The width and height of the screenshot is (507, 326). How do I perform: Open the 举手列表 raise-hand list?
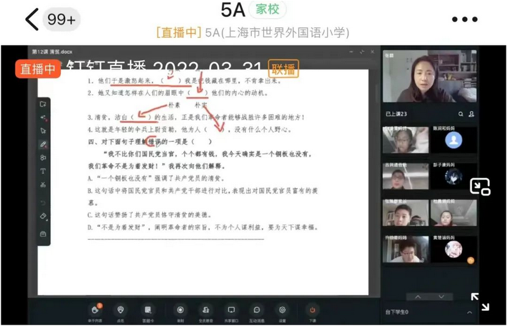click(x=95, y=310)
